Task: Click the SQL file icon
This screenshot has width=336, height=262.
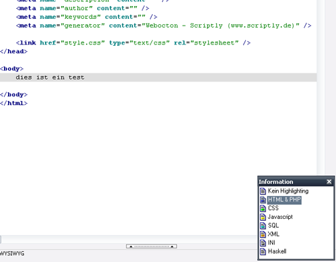Action: [263, 226]
